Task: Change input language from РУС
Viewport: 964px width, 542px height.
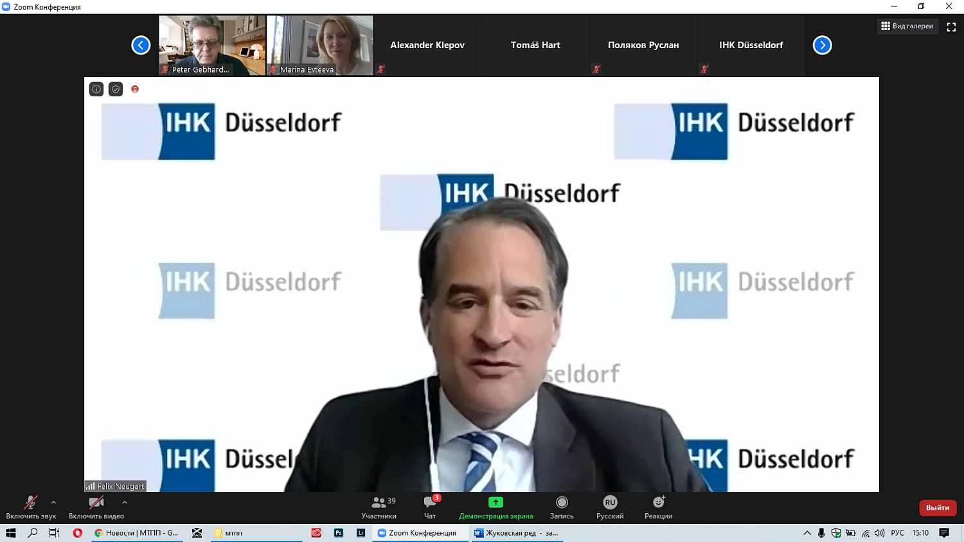Action: [898, 533]
